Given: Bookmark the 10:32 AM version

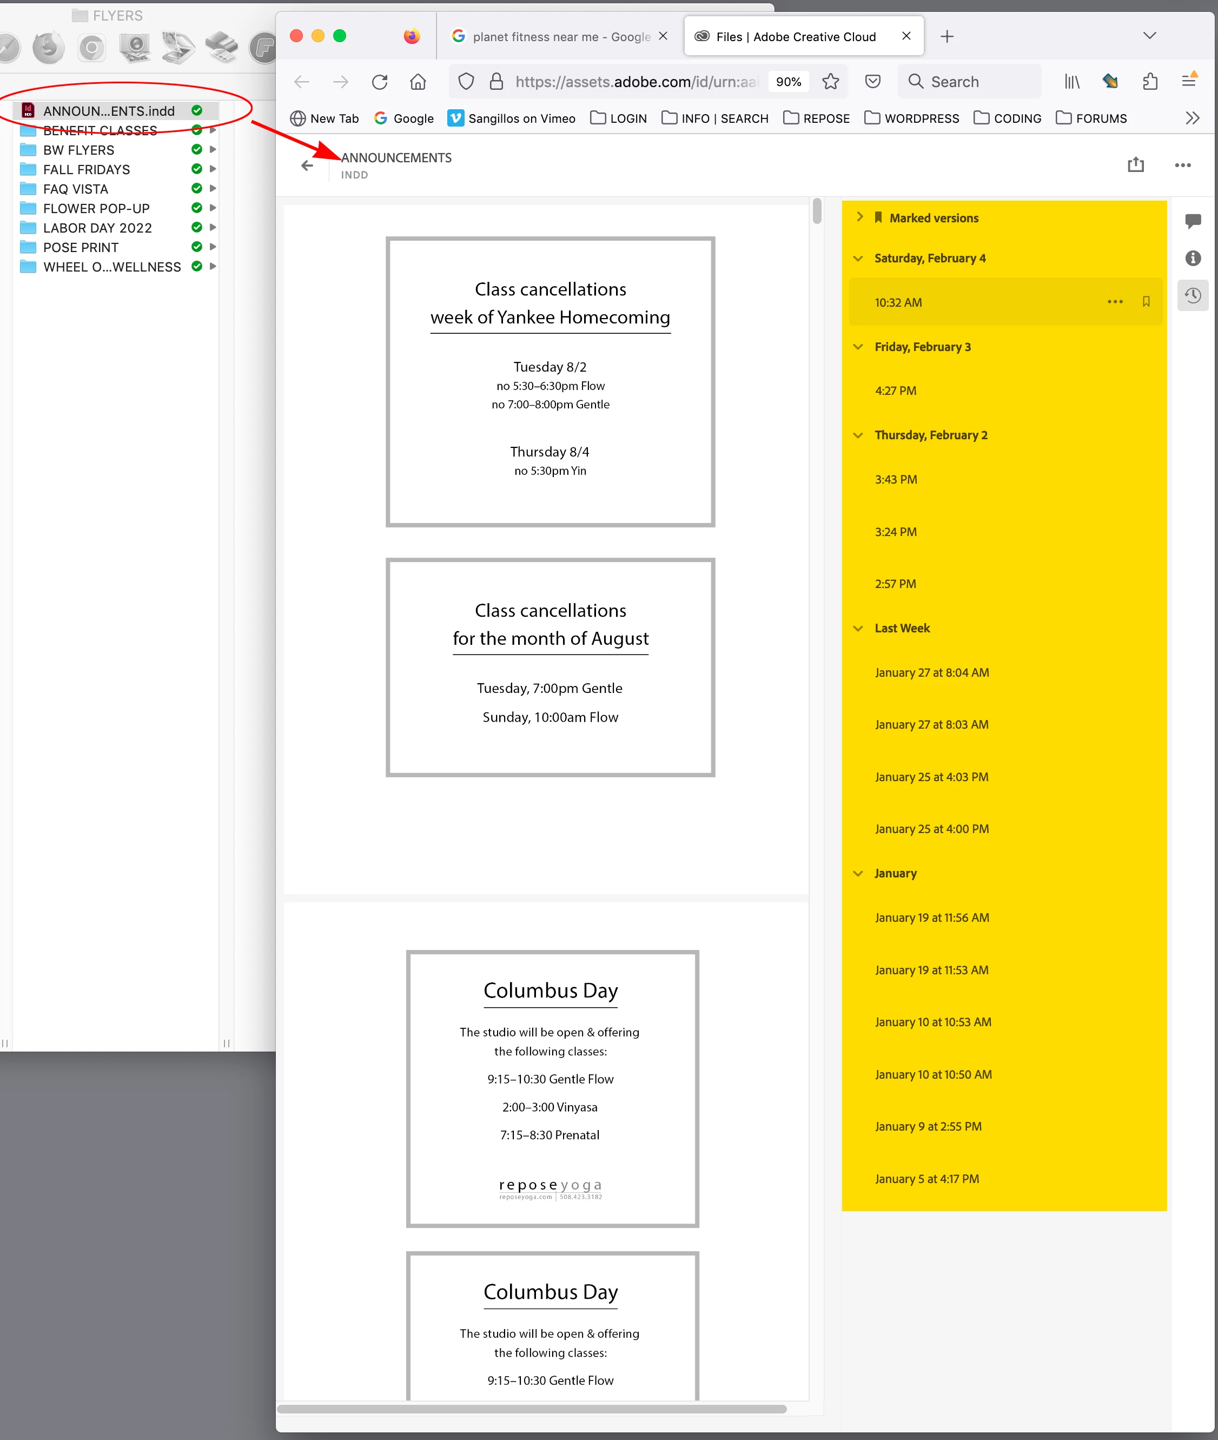Looking at the screenshot, I should (1146, 302).
